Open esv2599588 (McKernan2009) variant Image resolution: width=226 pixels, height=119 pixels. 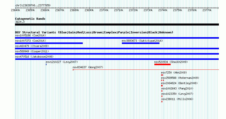(x=180, y=78)
